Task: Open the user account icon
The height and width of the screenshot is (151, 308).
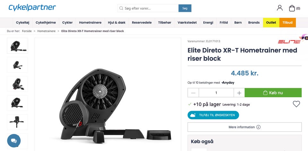Action: point(279,8)
